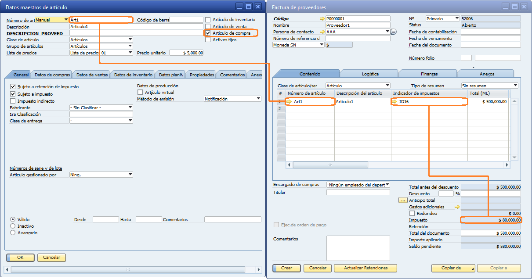
Task: Toggle the Redondeo checkbox
Action: tap(412, 213)
